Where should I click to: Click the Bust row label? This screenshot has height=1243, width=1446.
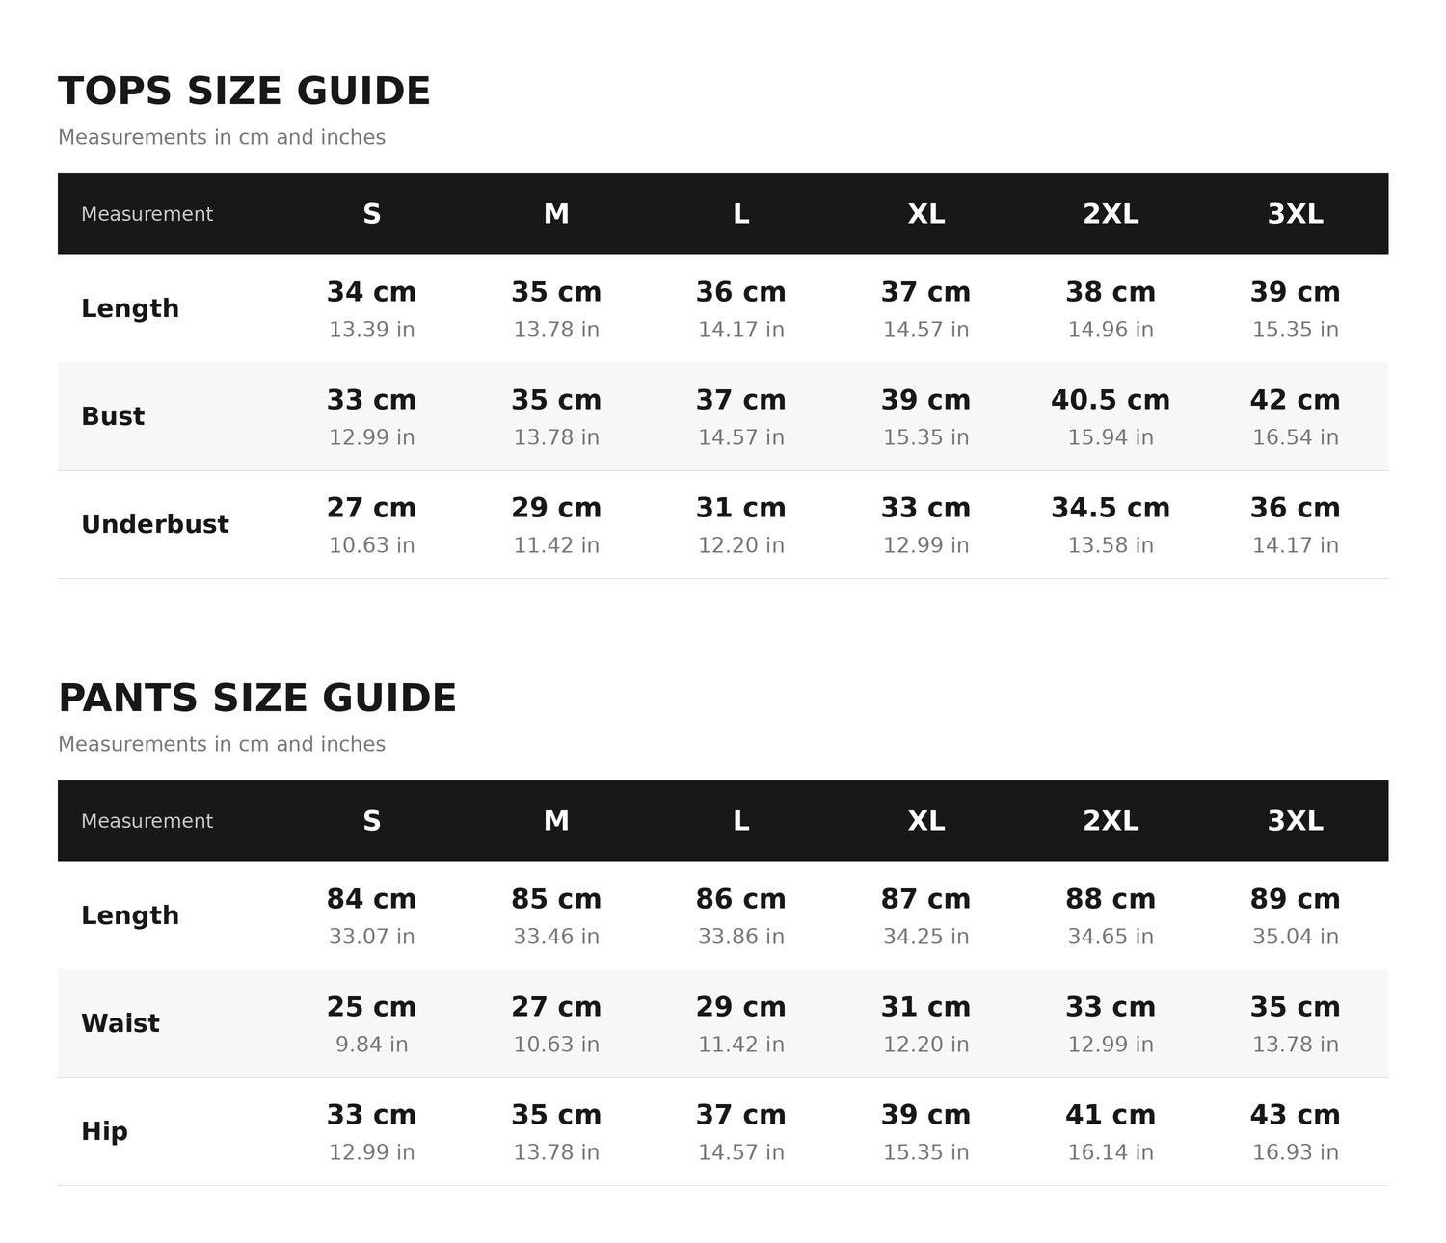(x=113, y=416)
